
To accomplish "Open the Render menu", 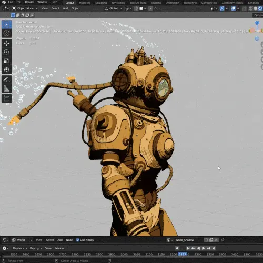I will 29,2.
